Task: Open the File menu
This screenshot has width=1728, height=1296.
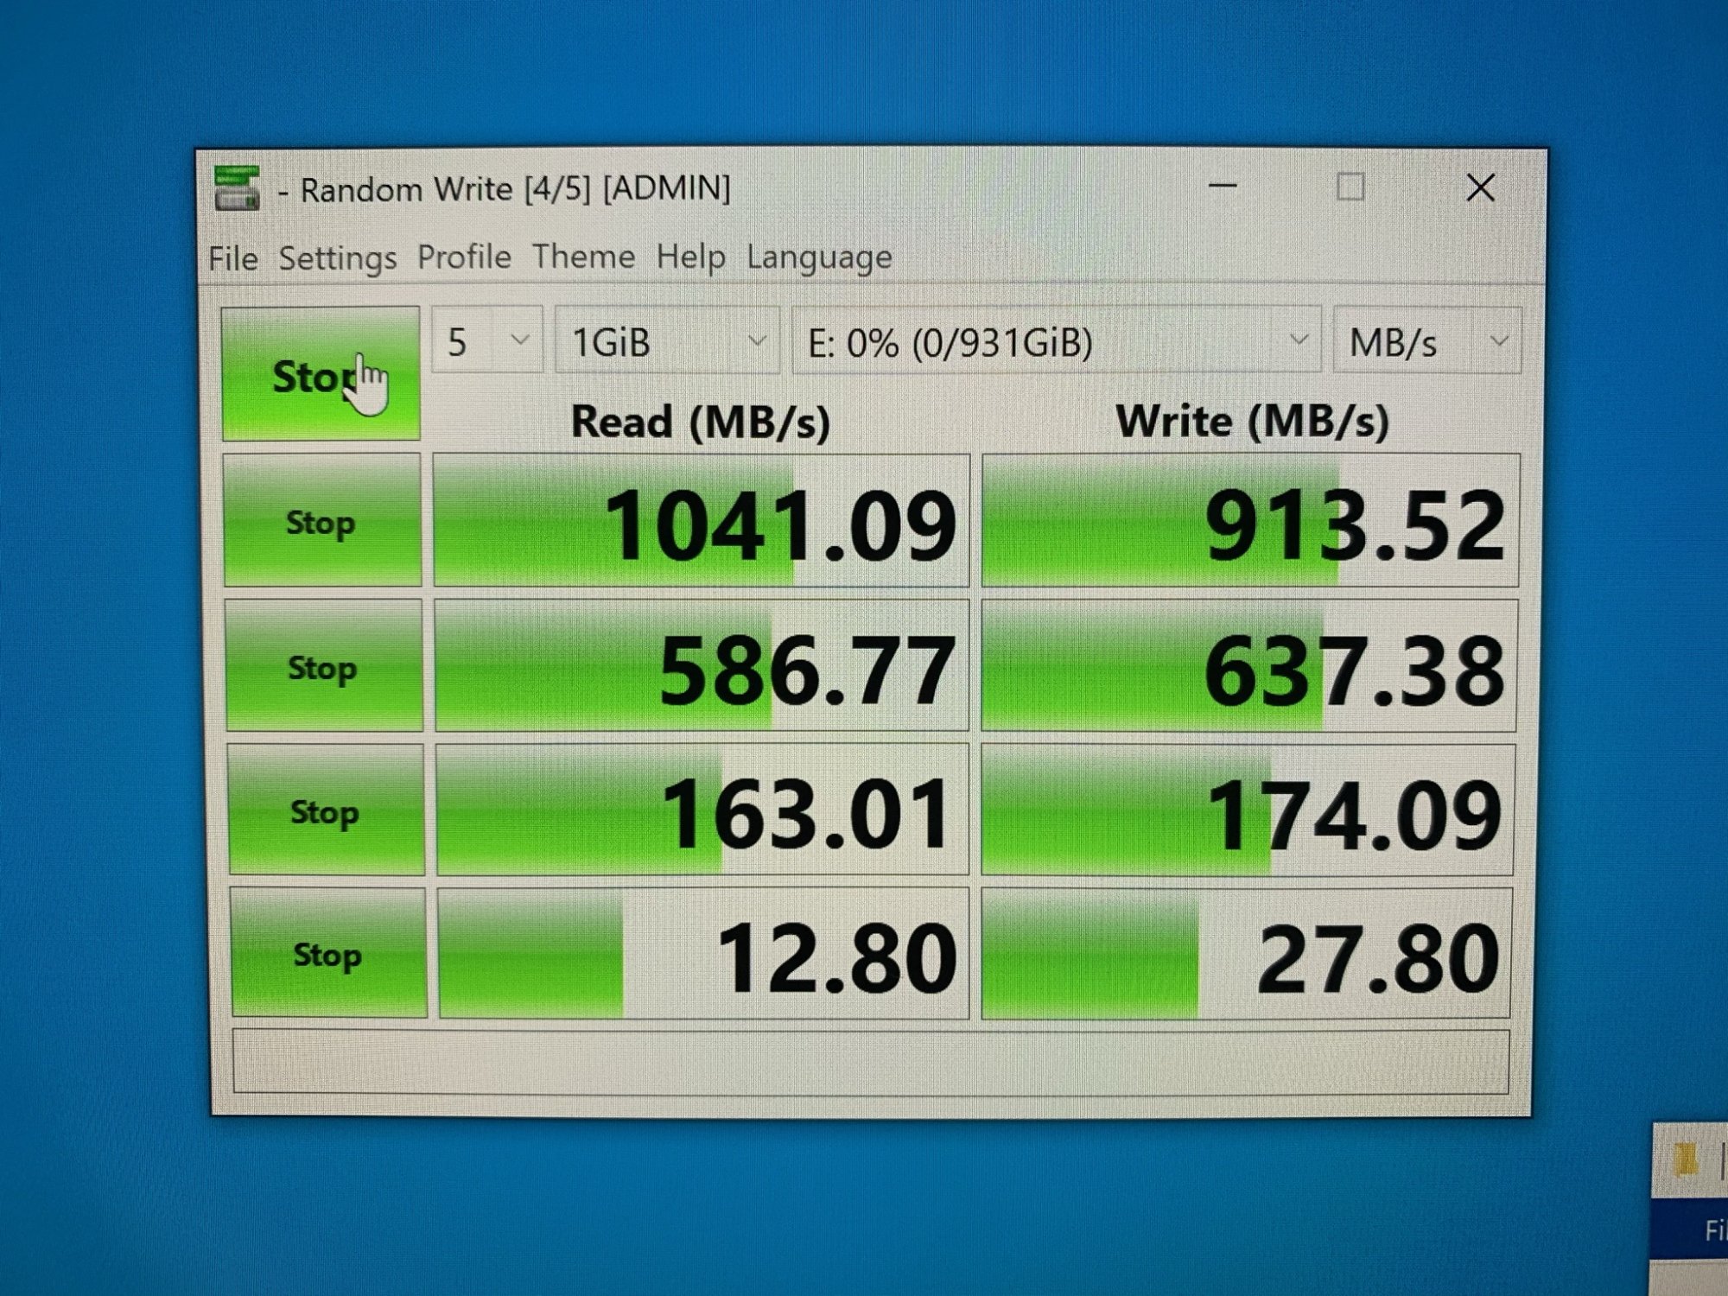Action: pyautogui.click(x=232, y=258)
